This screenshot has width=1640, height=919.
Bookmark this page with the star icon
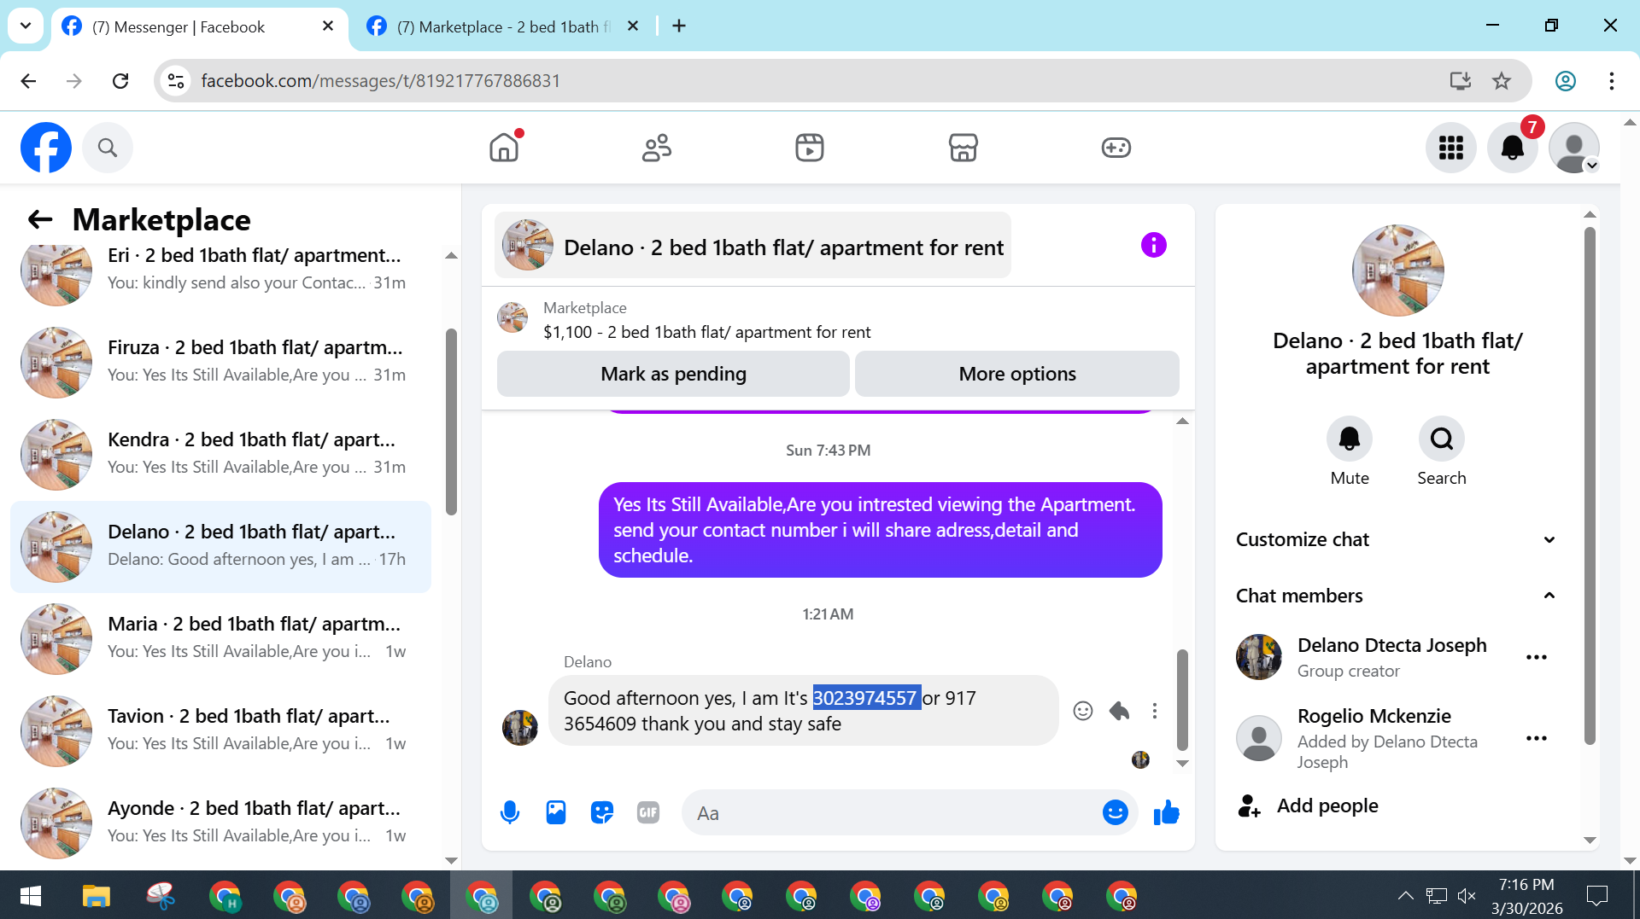click(1502, 80)
